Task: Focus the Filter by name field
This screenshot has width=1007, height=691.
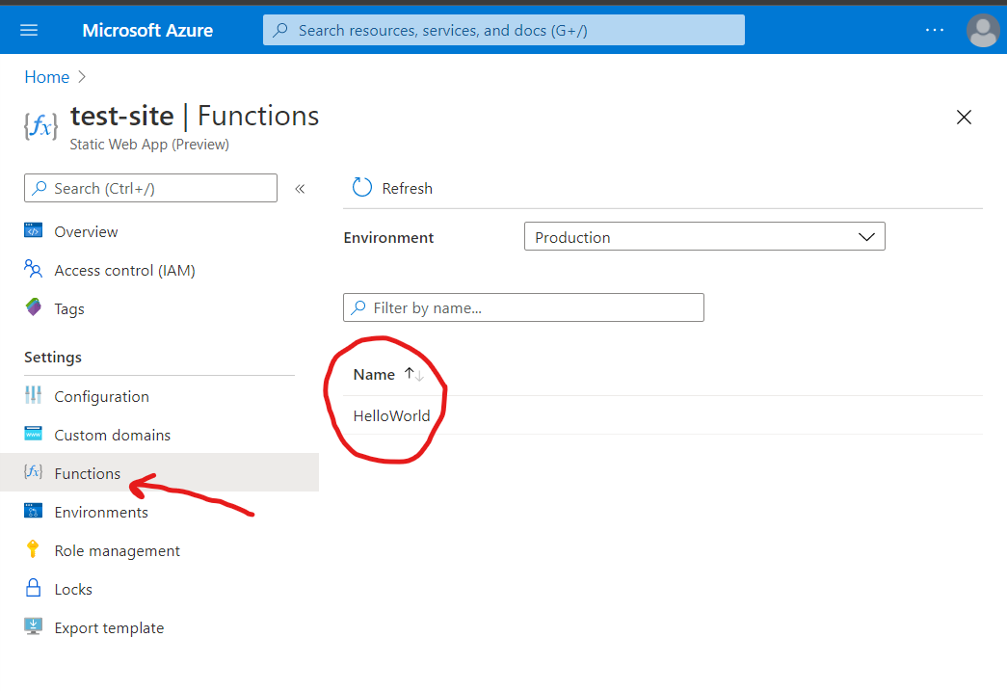Action: coord(523,307)
